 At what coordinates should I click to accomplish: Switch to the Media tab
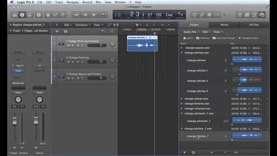(224, 25)
